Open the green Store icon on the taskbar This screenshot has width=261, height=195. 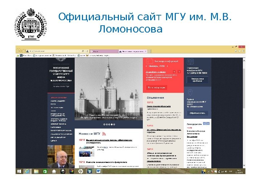point(45,171)
